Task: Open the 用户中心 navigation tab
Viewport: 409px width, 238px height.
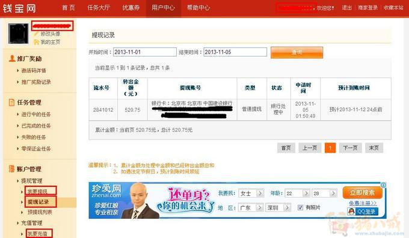Action: pos(163,8)
